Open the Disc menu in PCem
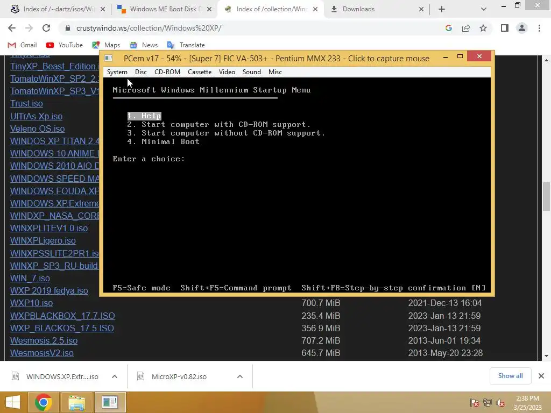Screen dimensions: 551x413 pyautogui.click(x=140, y=72)
